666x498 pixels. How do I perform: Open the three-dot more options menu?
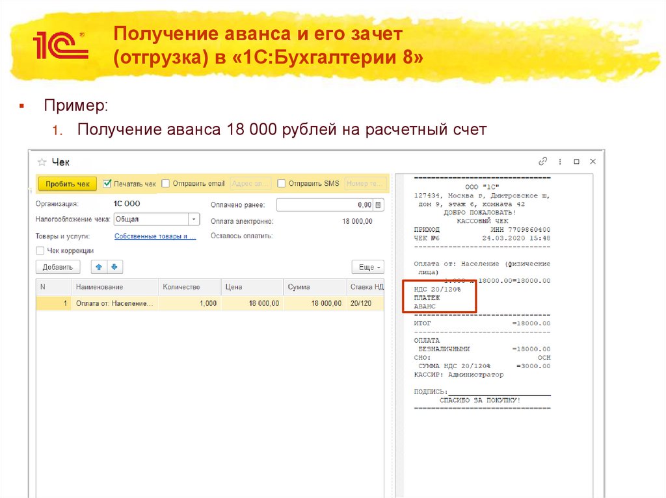tap(560, 162)
